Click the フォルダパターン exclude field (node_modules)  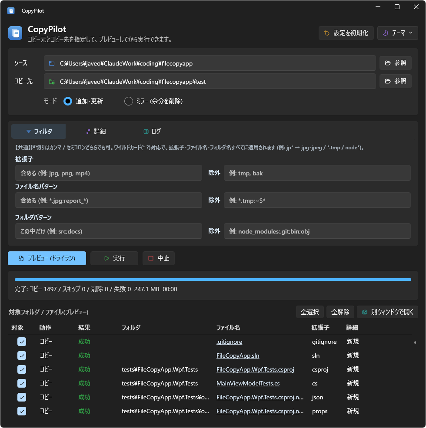point(317,231)
